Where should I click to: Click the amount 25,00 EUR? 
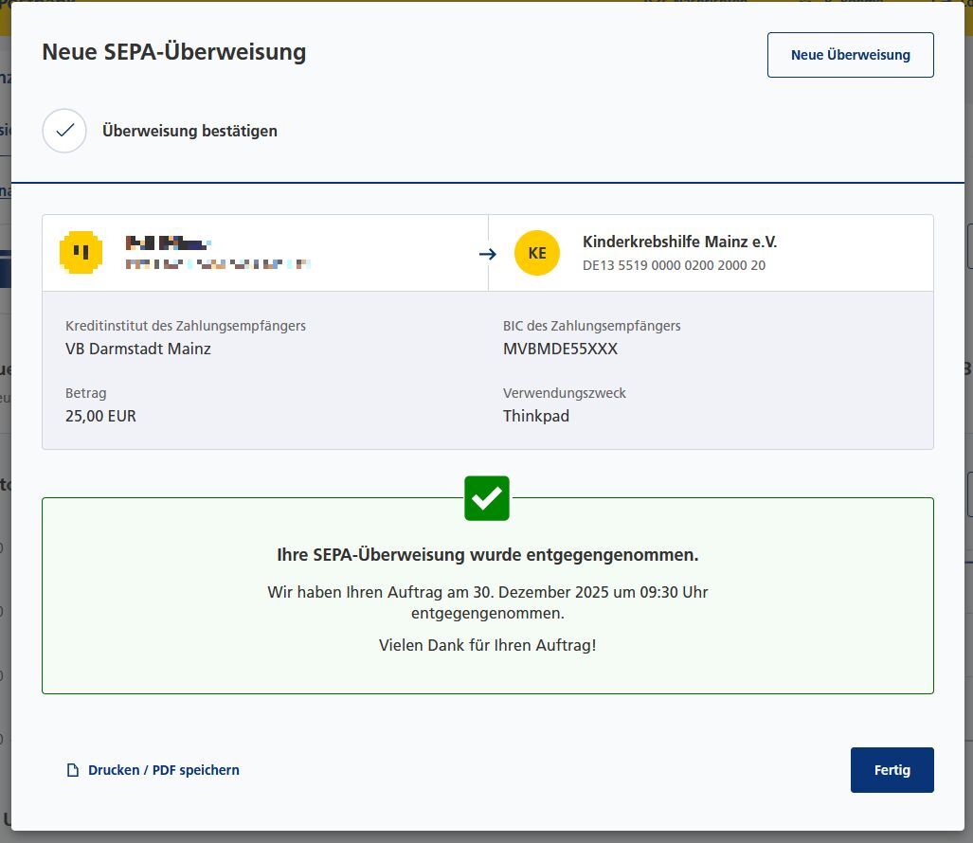pos(100,416)
